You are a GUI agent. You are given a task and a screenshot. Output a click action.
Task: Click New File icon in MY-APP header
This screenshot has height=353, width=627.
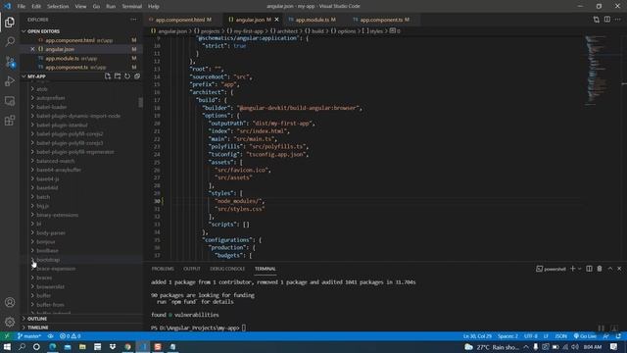coord(108,76)
